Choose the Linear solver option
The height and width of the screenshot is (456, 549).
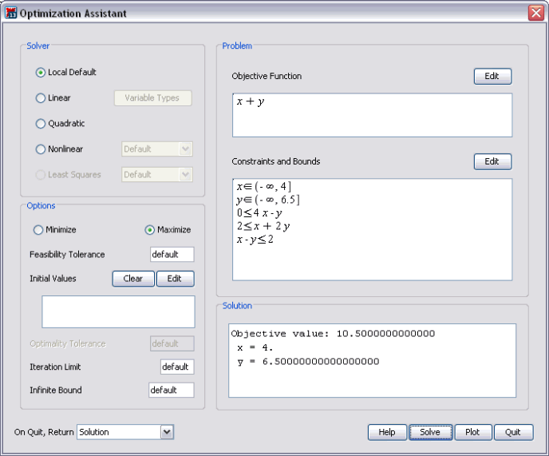(x=41, y=98)
